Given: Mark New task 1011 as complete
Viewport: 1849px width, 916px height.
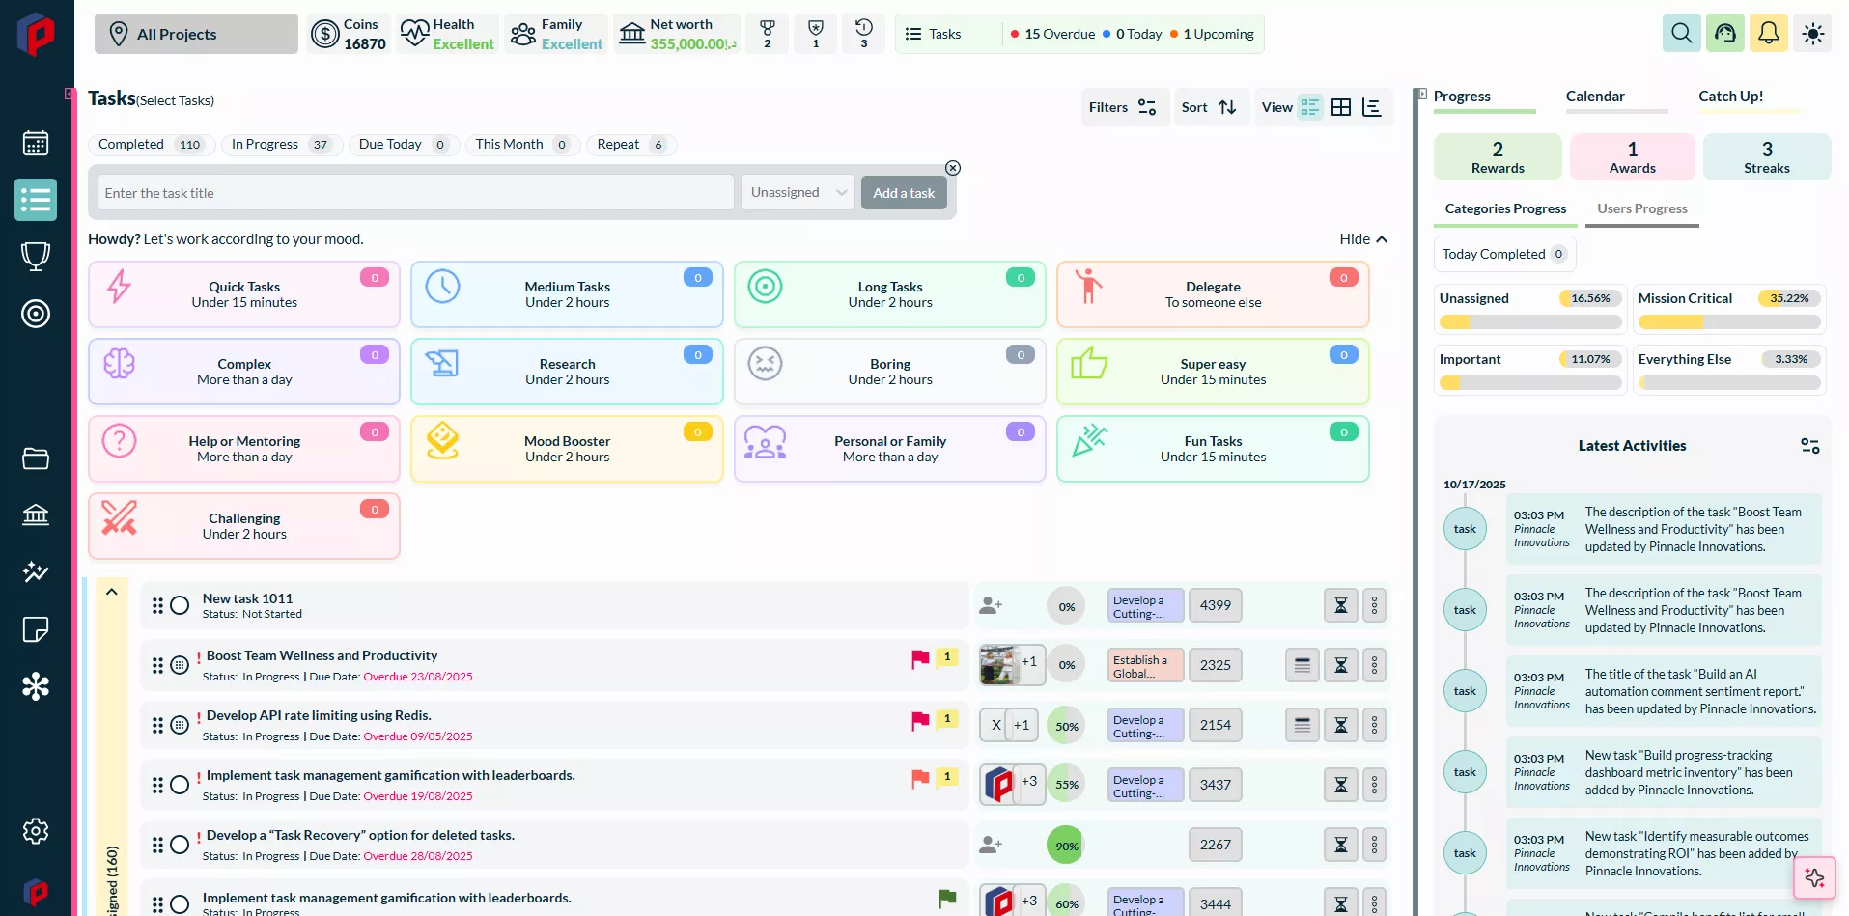Looking at the screenshot, I should tap(180, 606).
